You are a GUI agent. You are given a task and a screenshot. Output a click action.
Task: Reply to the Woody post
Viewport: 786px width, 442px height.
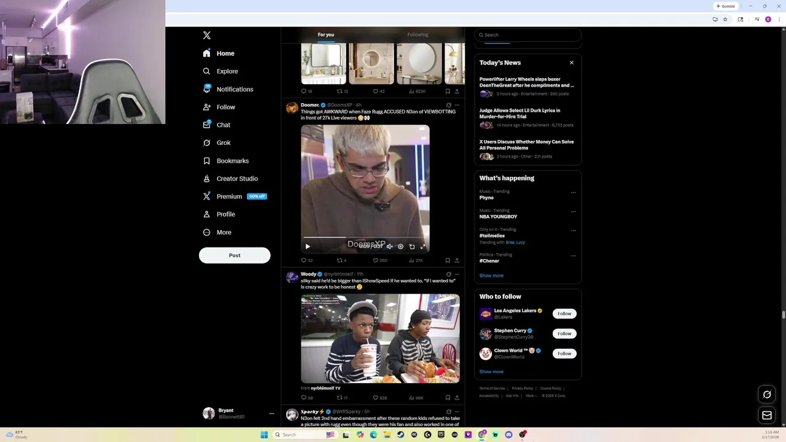[x=306, y=398]
